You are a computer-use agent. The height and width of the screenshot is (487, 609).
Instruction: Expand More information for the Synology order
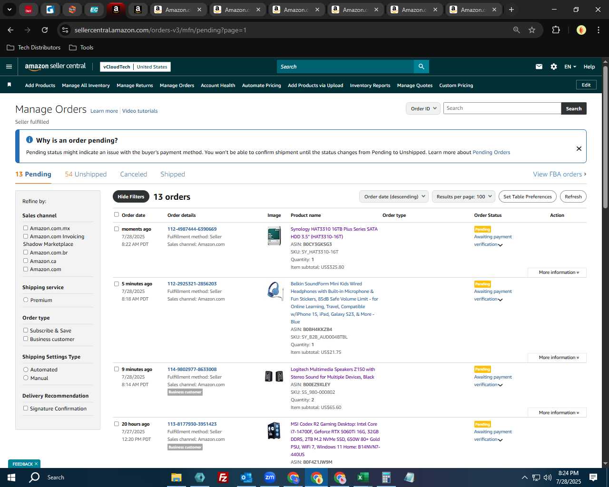[557, 273]
